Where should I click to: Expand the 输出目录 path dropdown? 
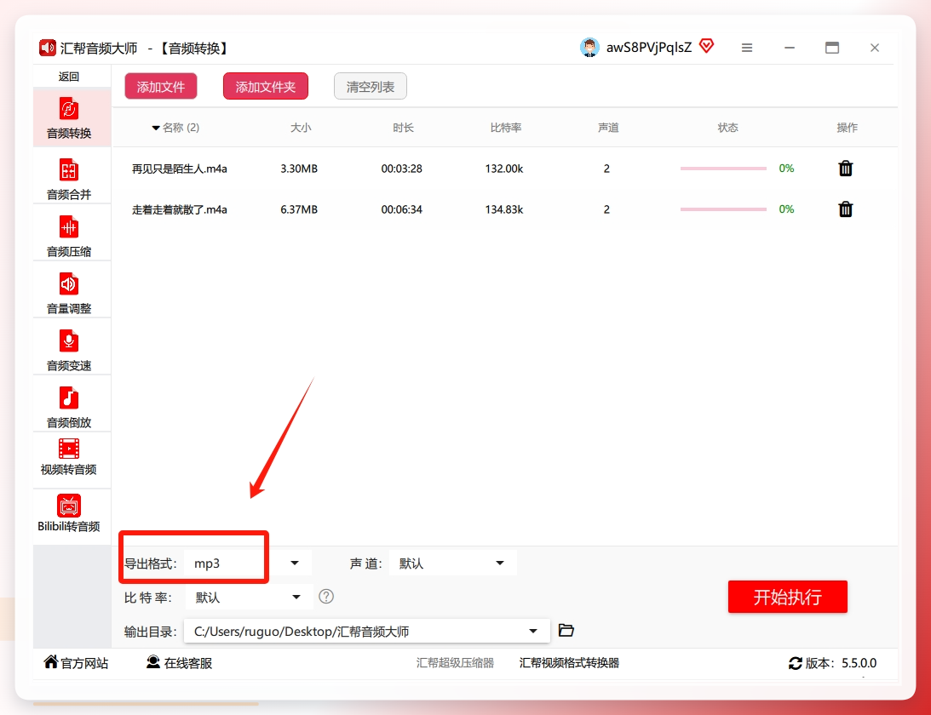click(533, 631)
